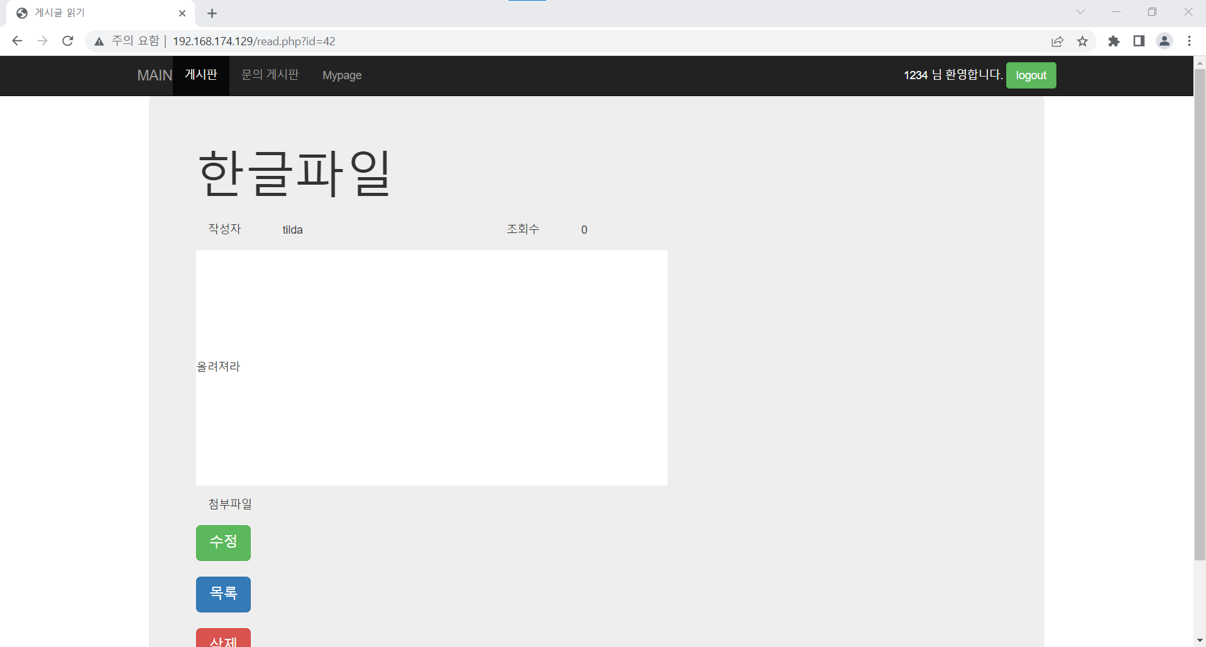
Task: Go to MAIN home link
Action: coord(155,75)
